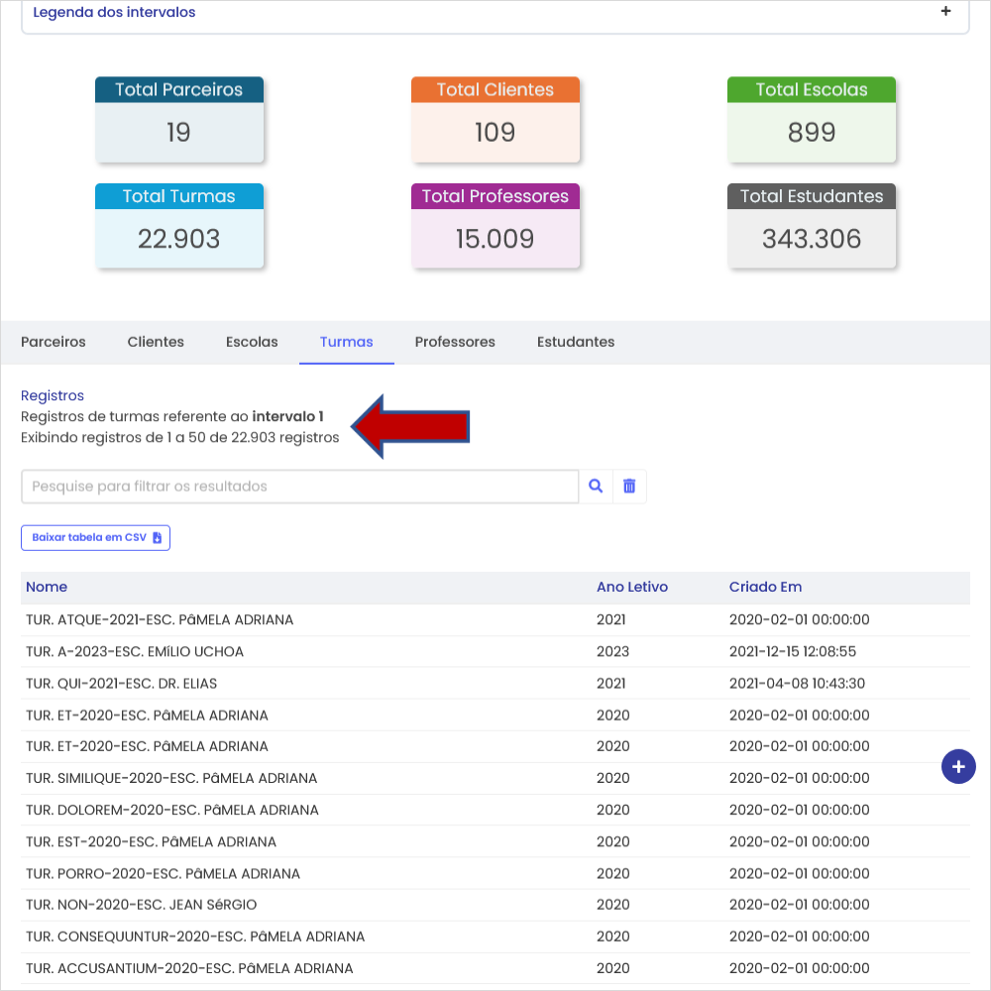Click the Total Parceiros card
This screenshot has width=991, height=991.
(x=179, y=120)
